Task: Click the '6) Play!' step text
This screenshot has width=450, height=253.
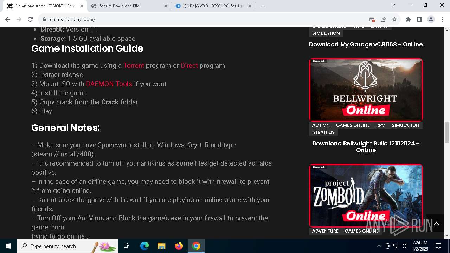Action: 43,111
